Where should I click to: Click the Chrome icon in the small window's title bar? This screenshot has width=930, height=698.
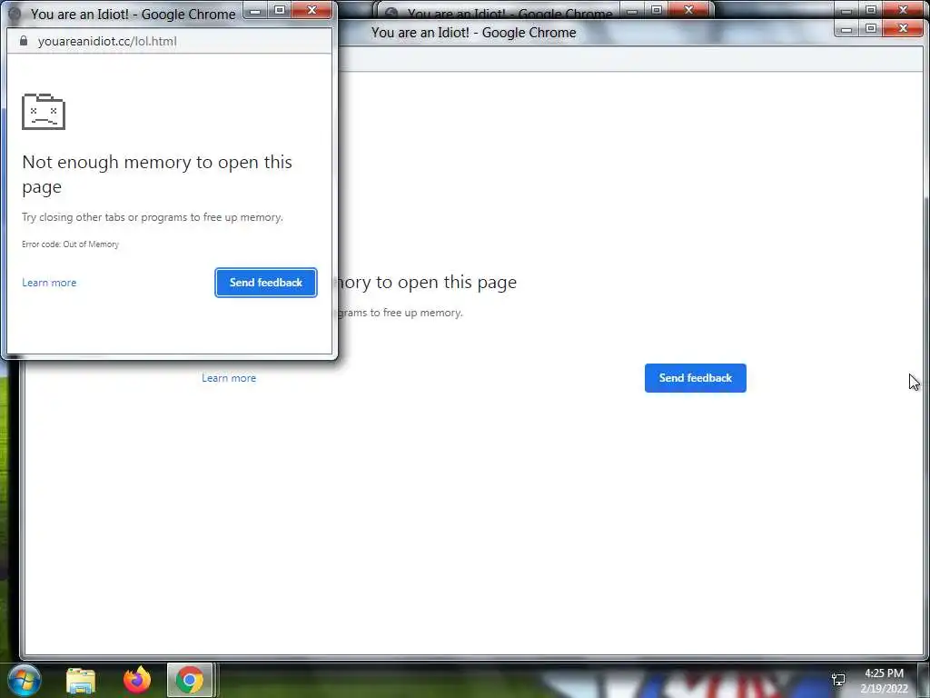15,14
